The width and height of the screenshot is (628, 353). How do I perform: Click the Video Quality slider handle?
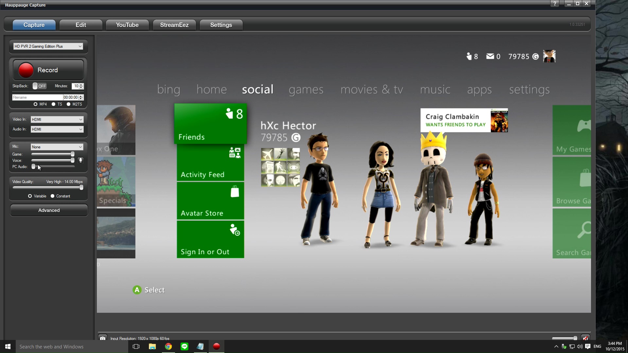(x=81, y=188)
